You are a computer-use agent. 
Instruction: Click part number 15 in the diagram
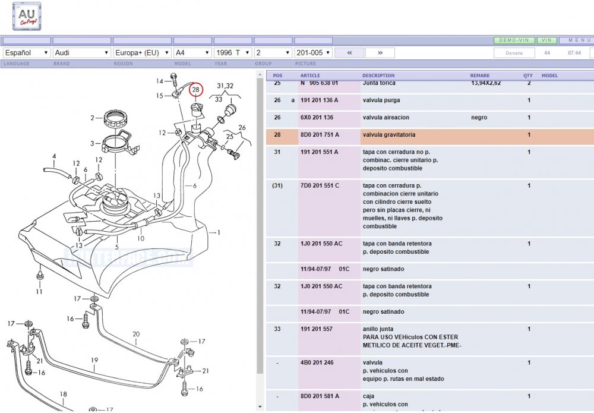pyautogui.click(x=159, y=96)
